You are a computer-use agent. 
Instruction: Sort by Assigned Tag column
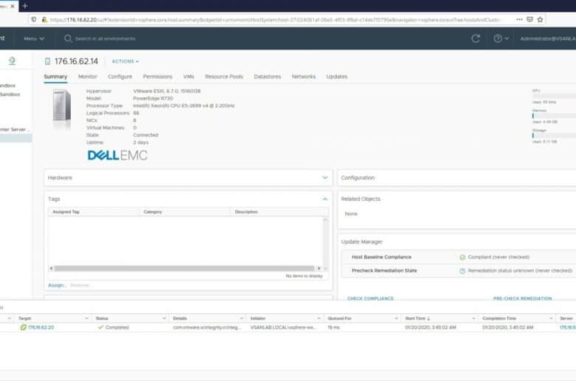pos(66,212)
